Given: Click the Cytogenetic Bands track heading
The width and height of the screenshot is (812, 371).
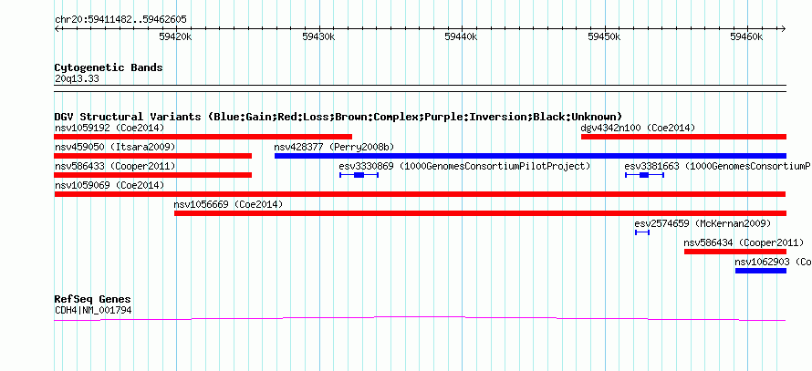Looking at the screenshot, I should click(109, 67).
